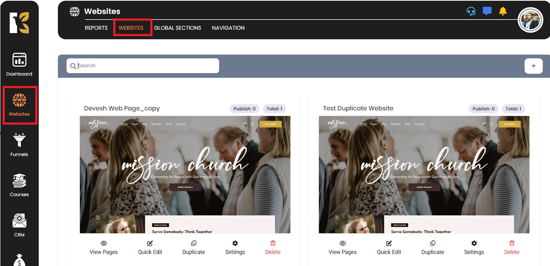Show notifications via the bell icon
Screen dimensions: 550x266
503,11
